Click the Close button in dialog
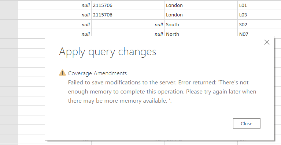 pos(247,123)
